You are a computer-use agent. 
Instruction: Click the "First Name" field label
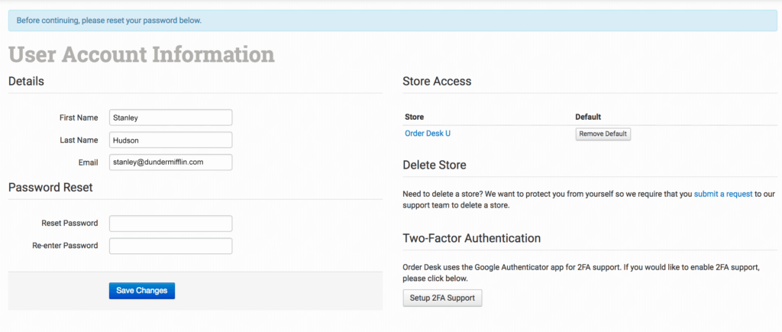tap(79, 118)
